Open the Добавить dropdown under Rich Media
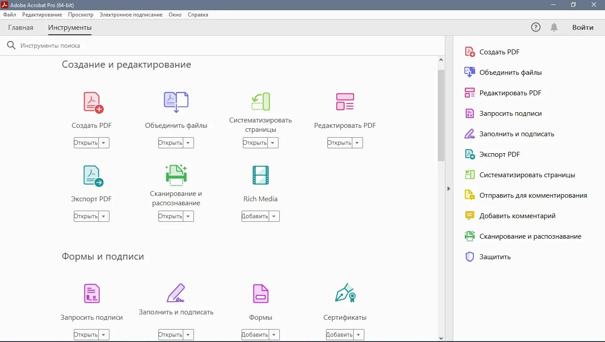 [274, 216]
